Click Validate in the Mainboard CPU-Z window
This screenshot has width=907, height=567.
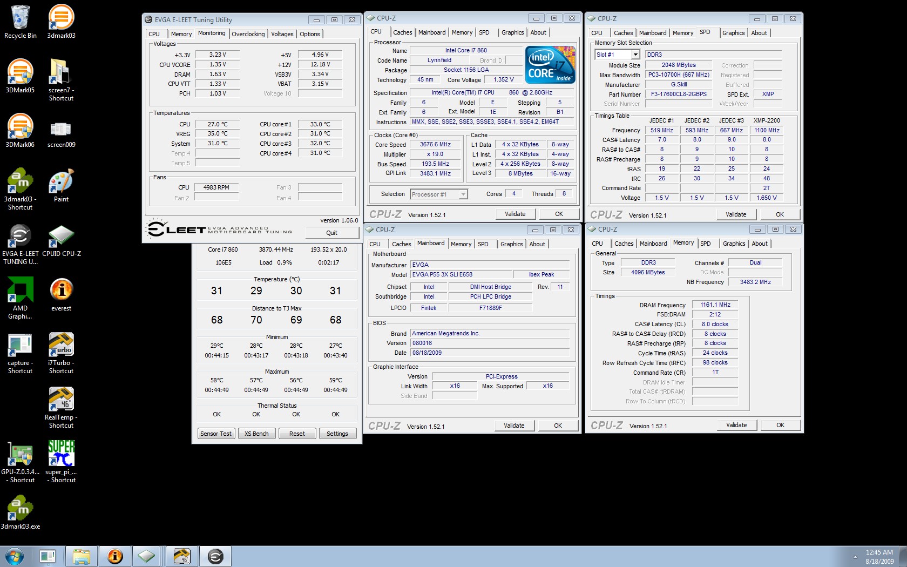click(x=514, y=426)
